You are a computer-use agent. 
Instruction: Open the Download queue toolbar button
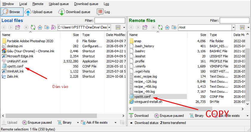[x=74, y=12]
